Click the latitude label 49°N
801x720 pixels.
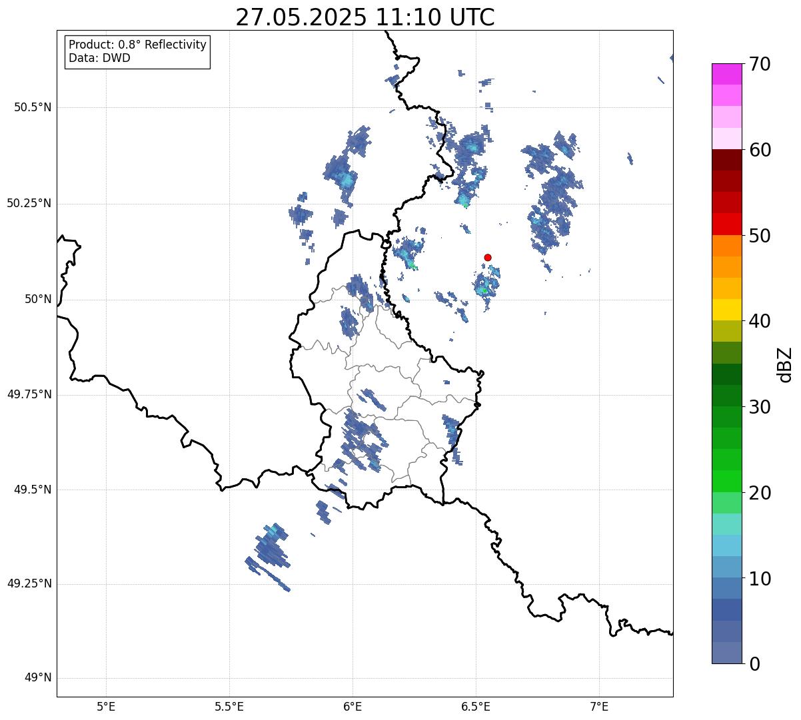pyautogui.click(x=38, y=678)
